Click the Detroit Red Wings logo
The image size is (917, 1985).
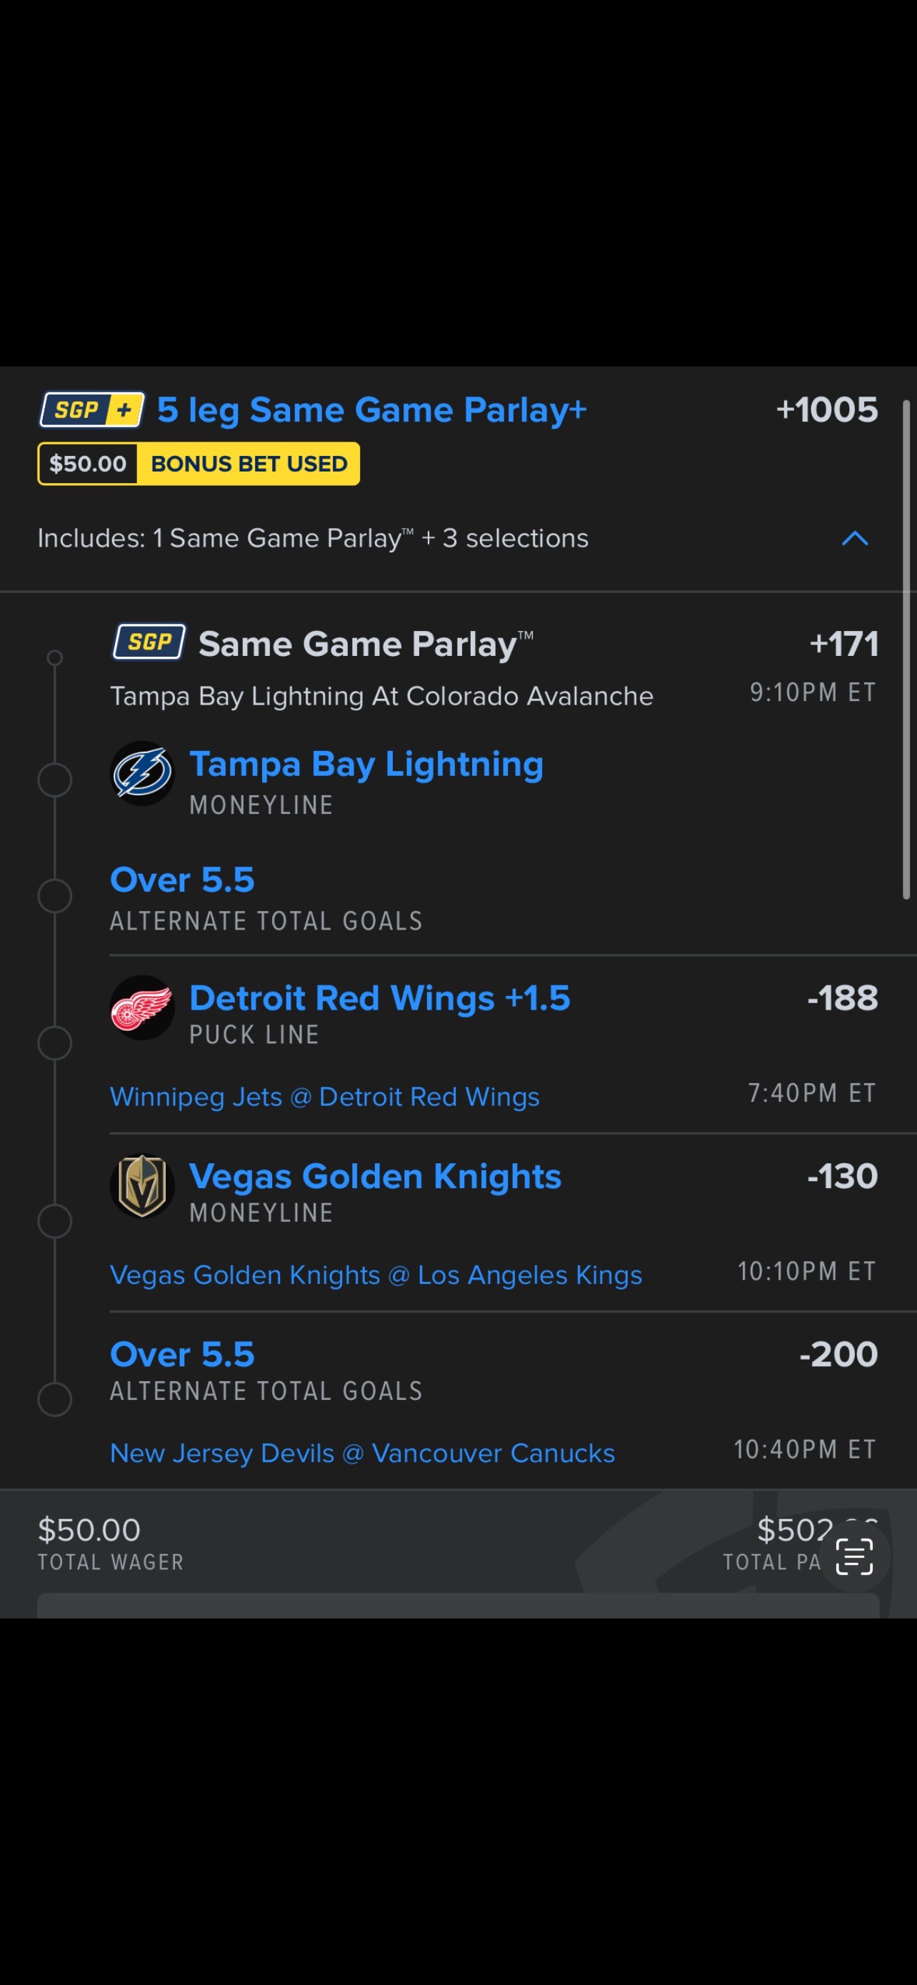click(142, 1007)
